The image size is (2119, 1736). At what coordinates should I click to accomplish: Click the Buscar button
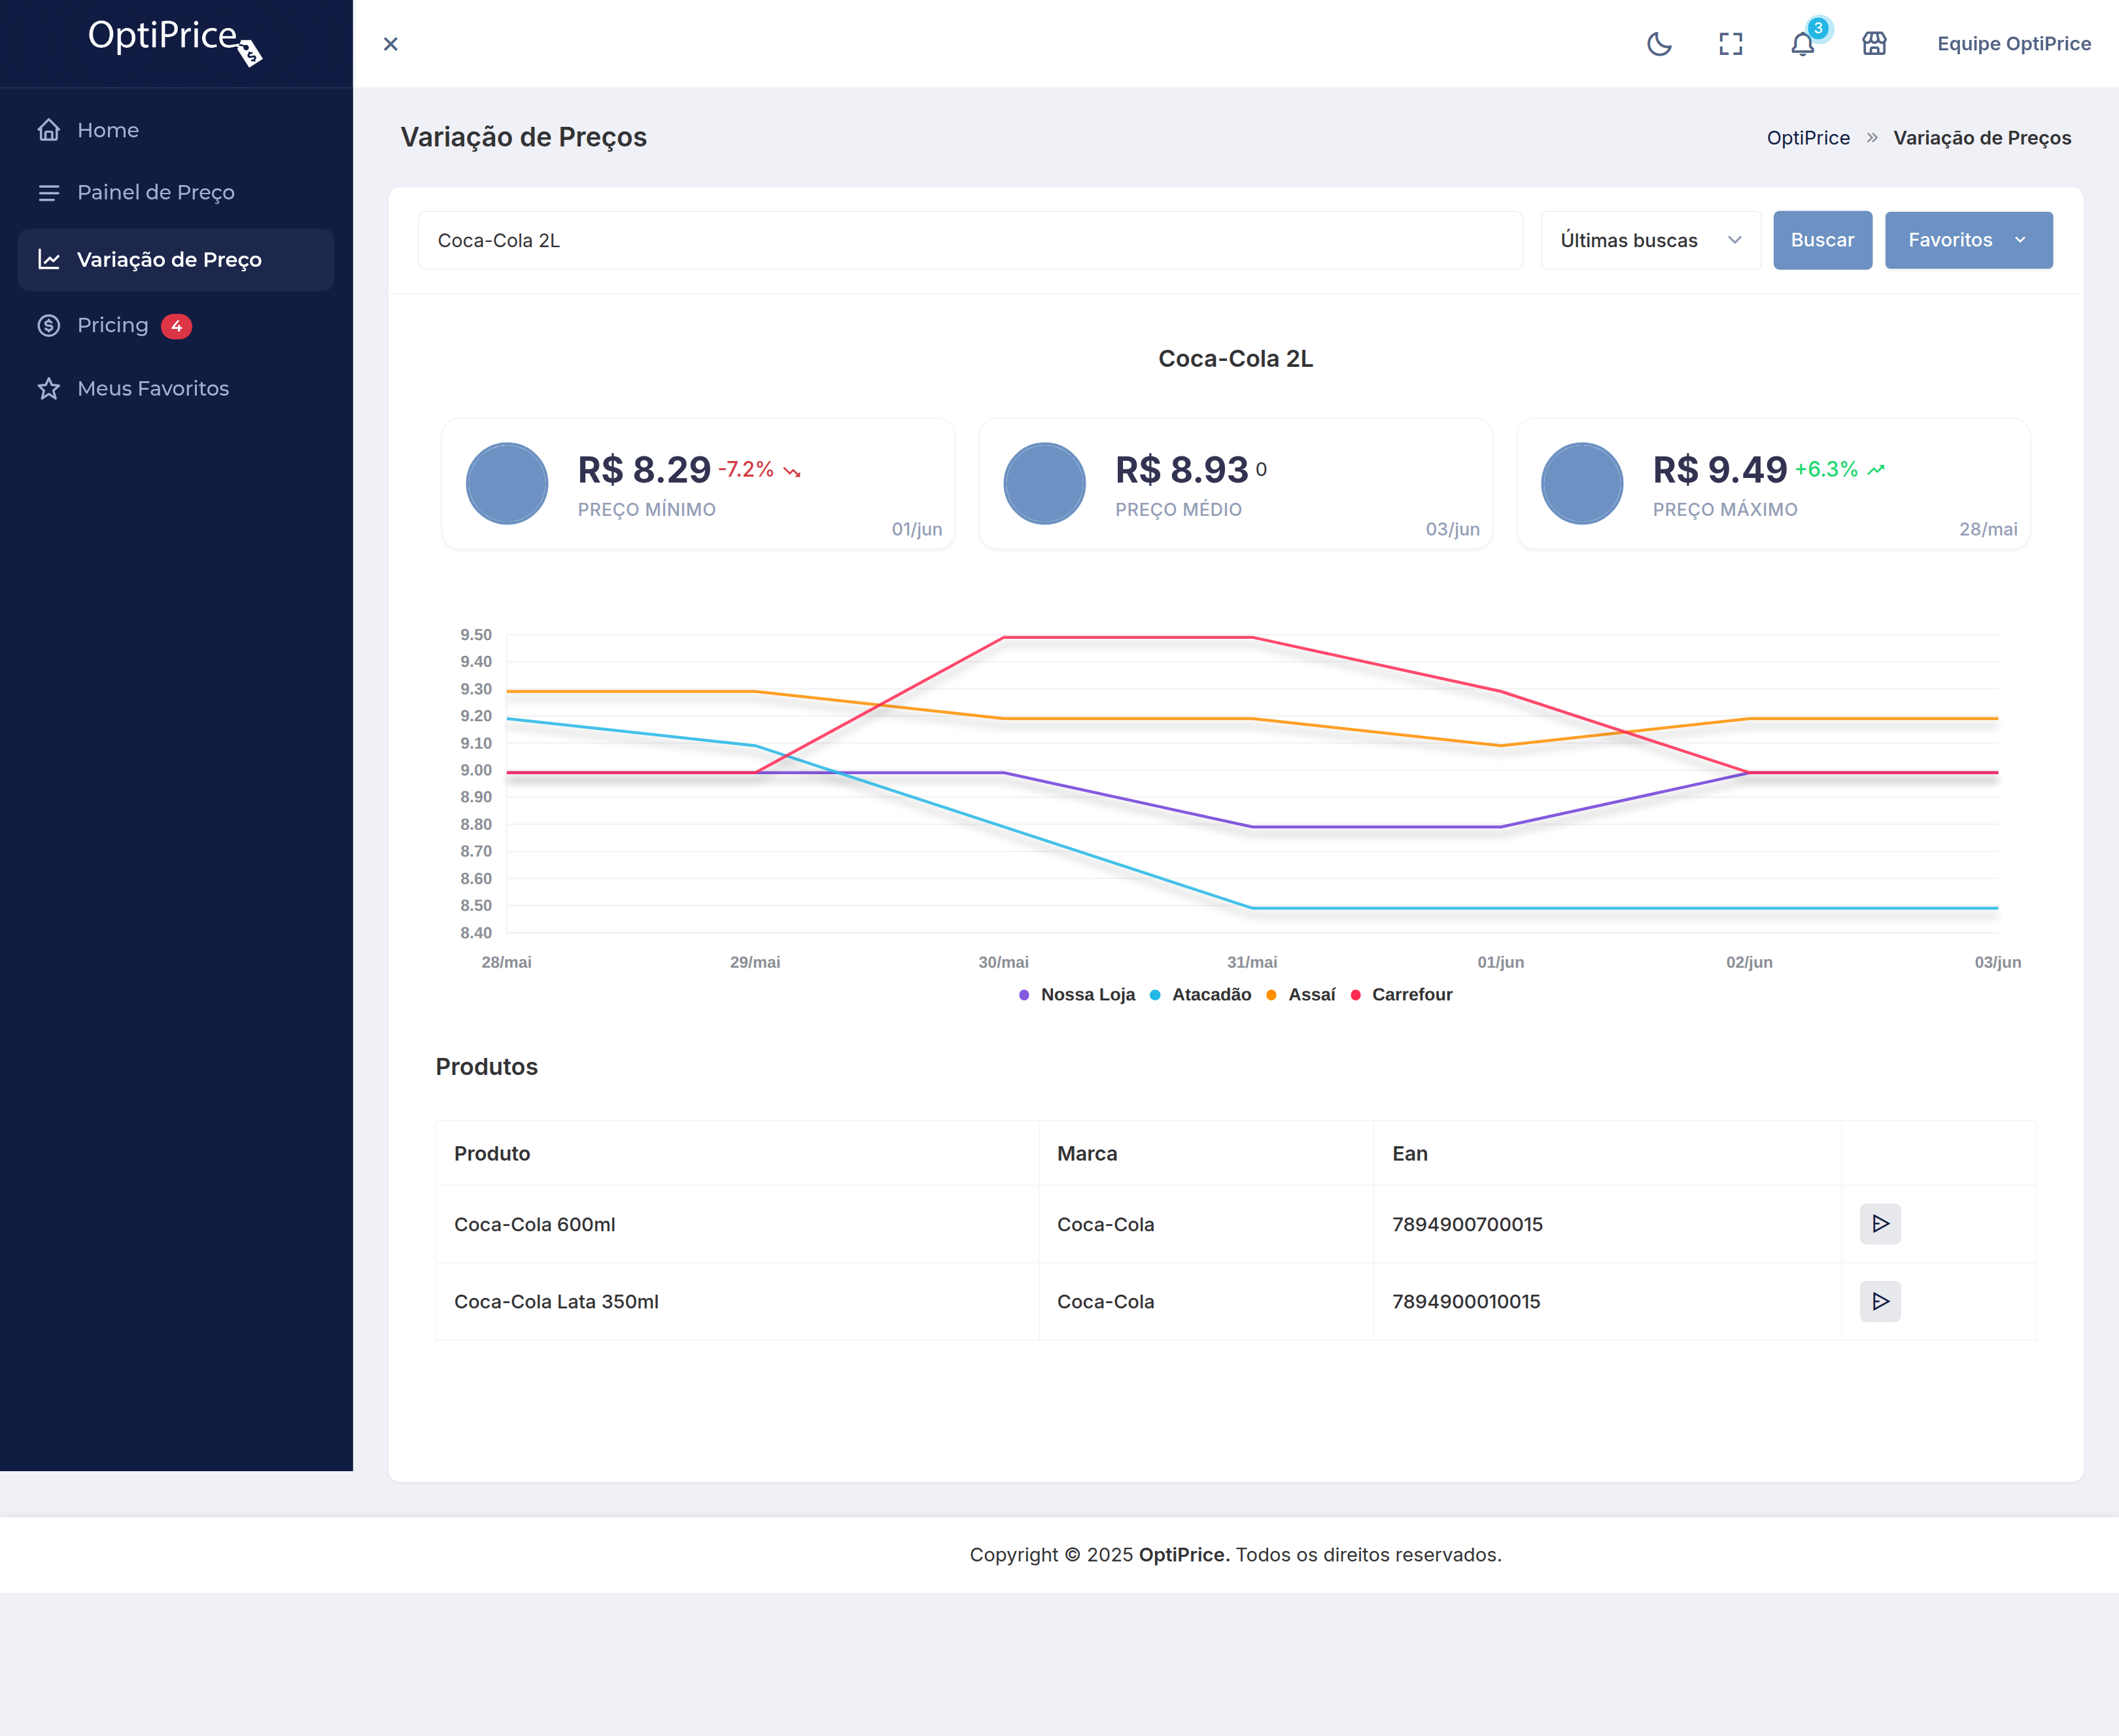(x=1822, y=240)
